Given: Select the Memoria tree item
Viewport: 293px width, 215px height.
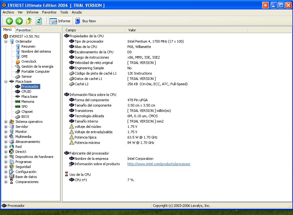Looking at the screenshot, I should coord(28,102).
